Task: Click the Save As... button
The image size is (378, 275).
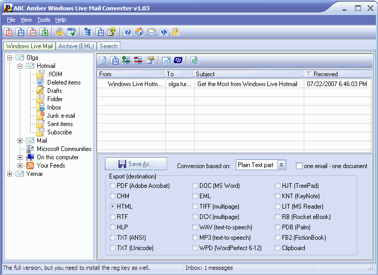Action: tap(136, 164)
